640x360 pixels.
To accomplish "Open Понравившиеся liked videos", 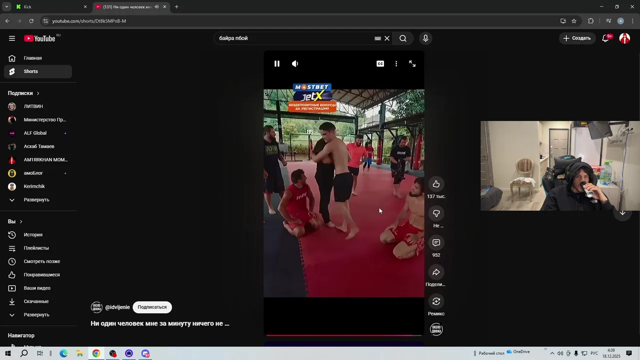I will 38,275.
